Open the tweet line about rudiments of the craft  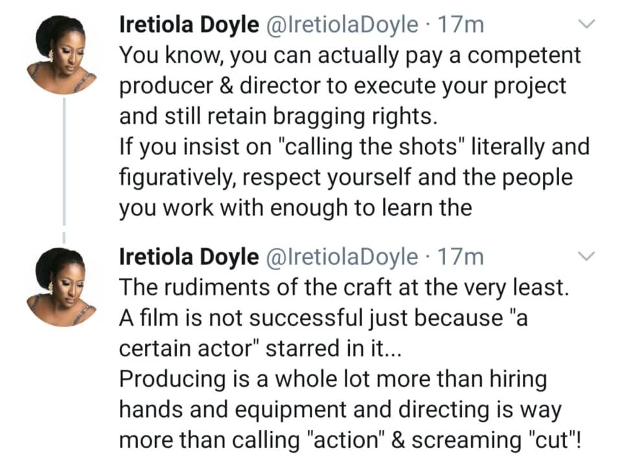[344, 288]
